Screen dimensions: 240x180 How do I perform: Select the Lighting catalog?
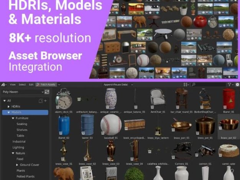point(18,147)
